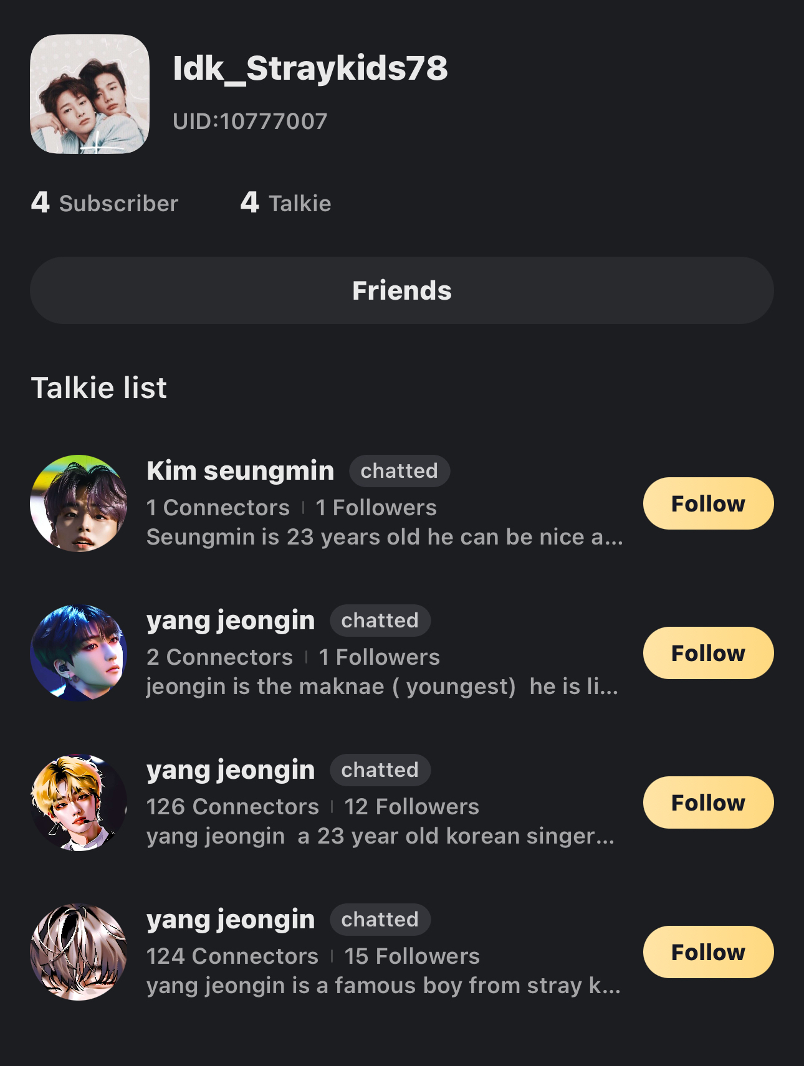This screenshot has height=1066, width=804.
Task: Click the Kim seungmin name
Action: (240, 471)
